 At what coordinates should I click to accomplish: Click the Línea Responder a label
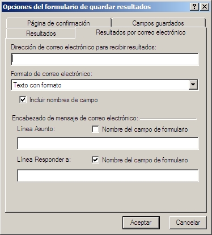(x=44, y=160)
